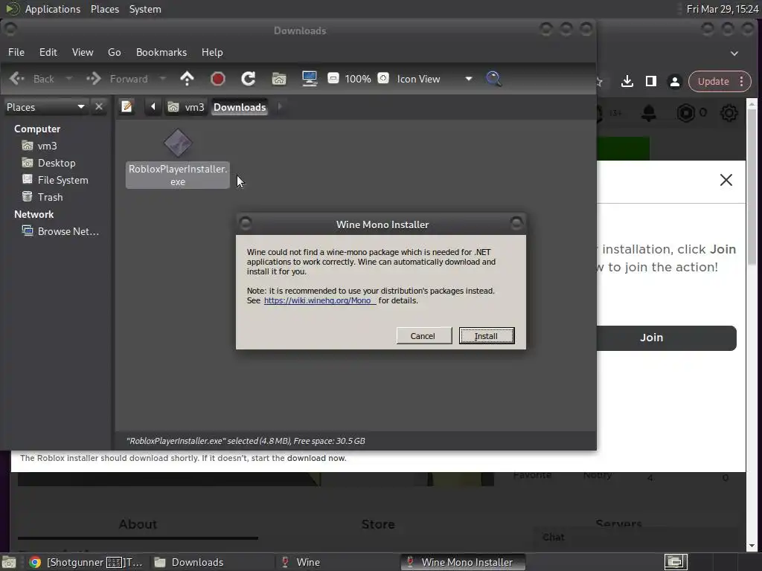Open the Bookmarks menu
Viewport: 762px width, 571px height.
click(161, 53)
